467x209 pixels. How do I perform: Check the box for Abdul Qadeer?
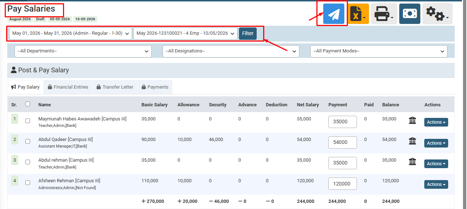tap(28, 142)
